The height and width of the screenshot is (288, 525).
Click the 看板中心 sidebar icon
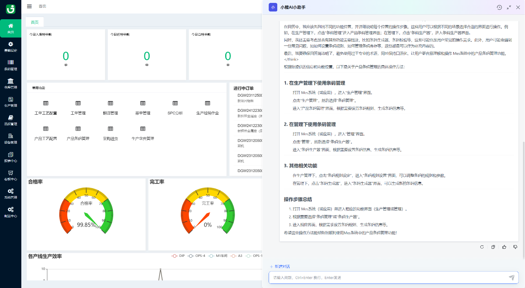pyautogui.click(x=11, y=173)
